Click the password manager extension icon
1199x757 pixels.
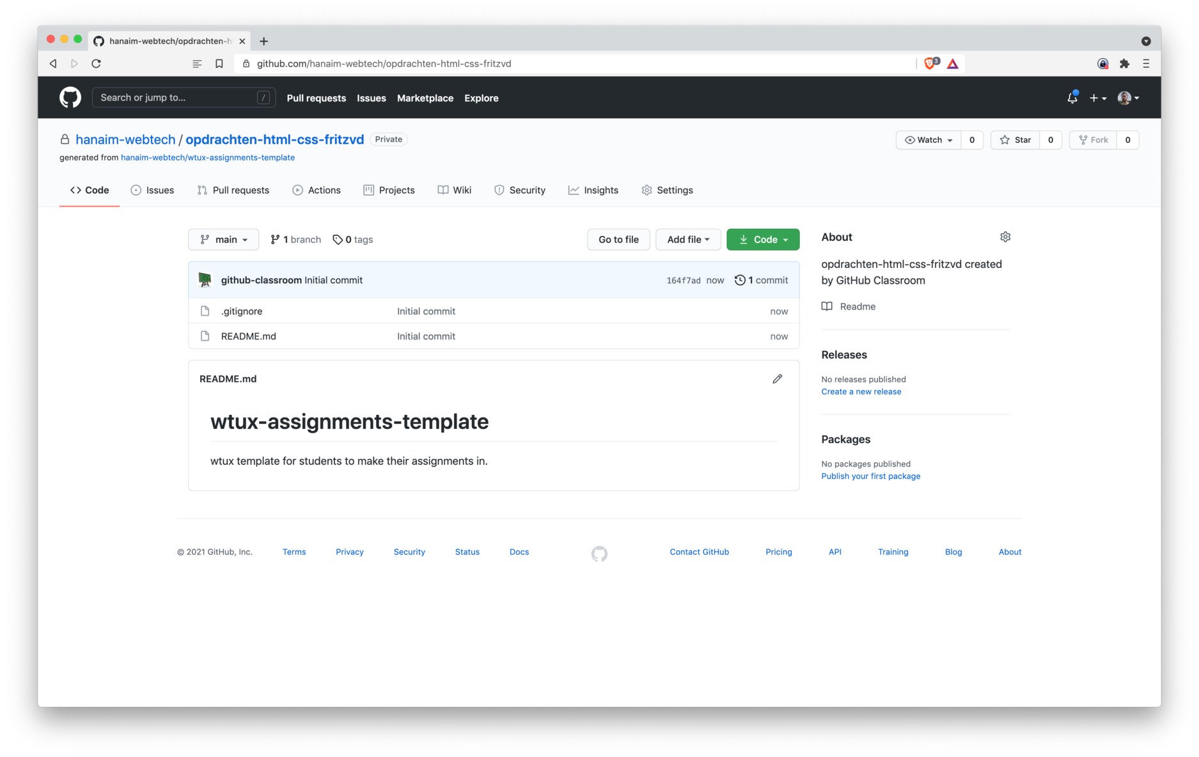tap(1102, 63)
